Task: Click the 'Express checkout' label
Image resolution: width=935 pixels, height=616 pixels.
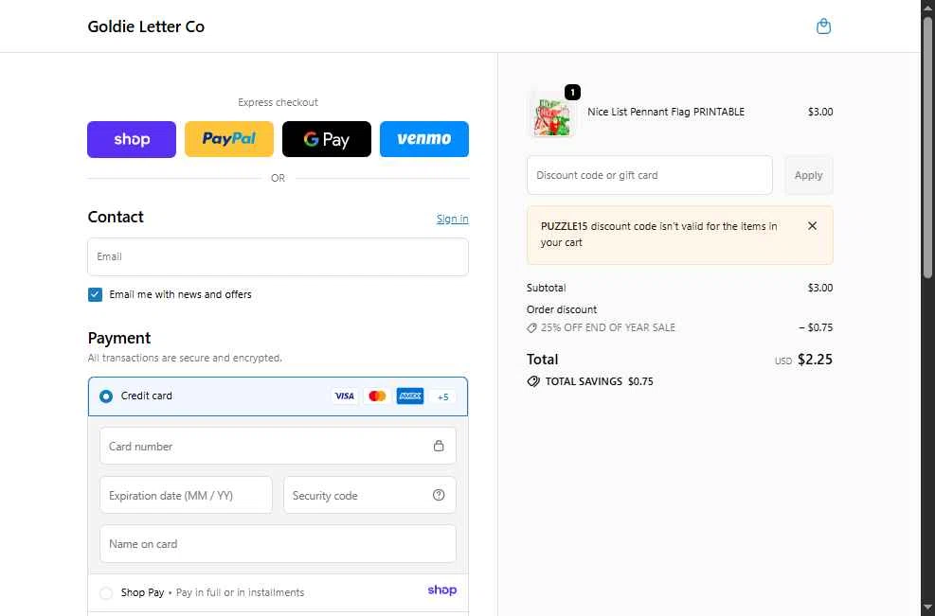Action: pyautogui.click(x=278, y=102)
